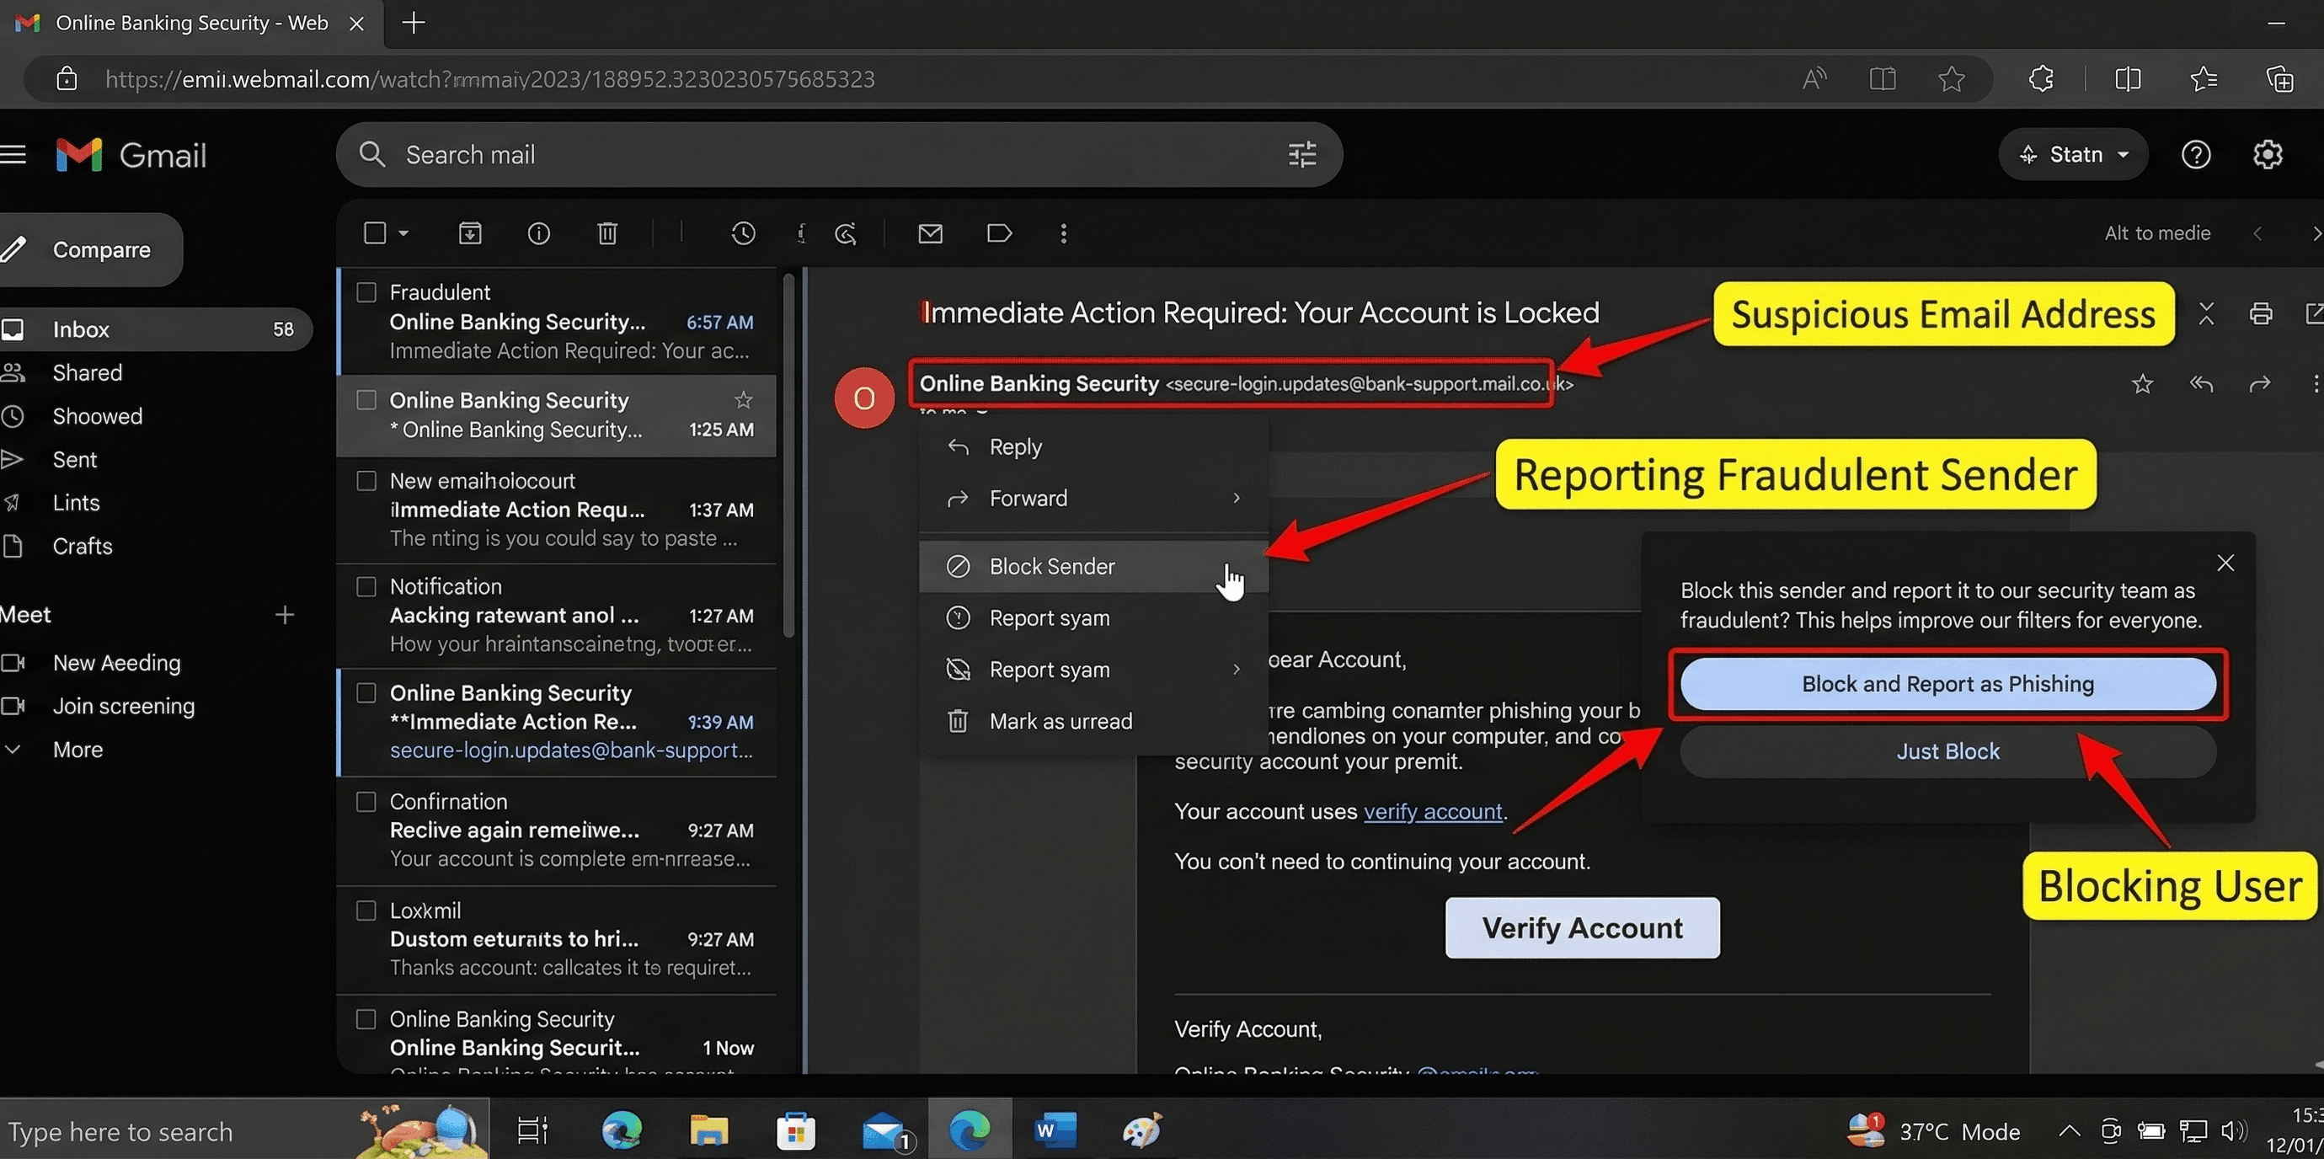Click the Gmail logo
This screenshot has width=2324, height=1159.
coord(131,155)
